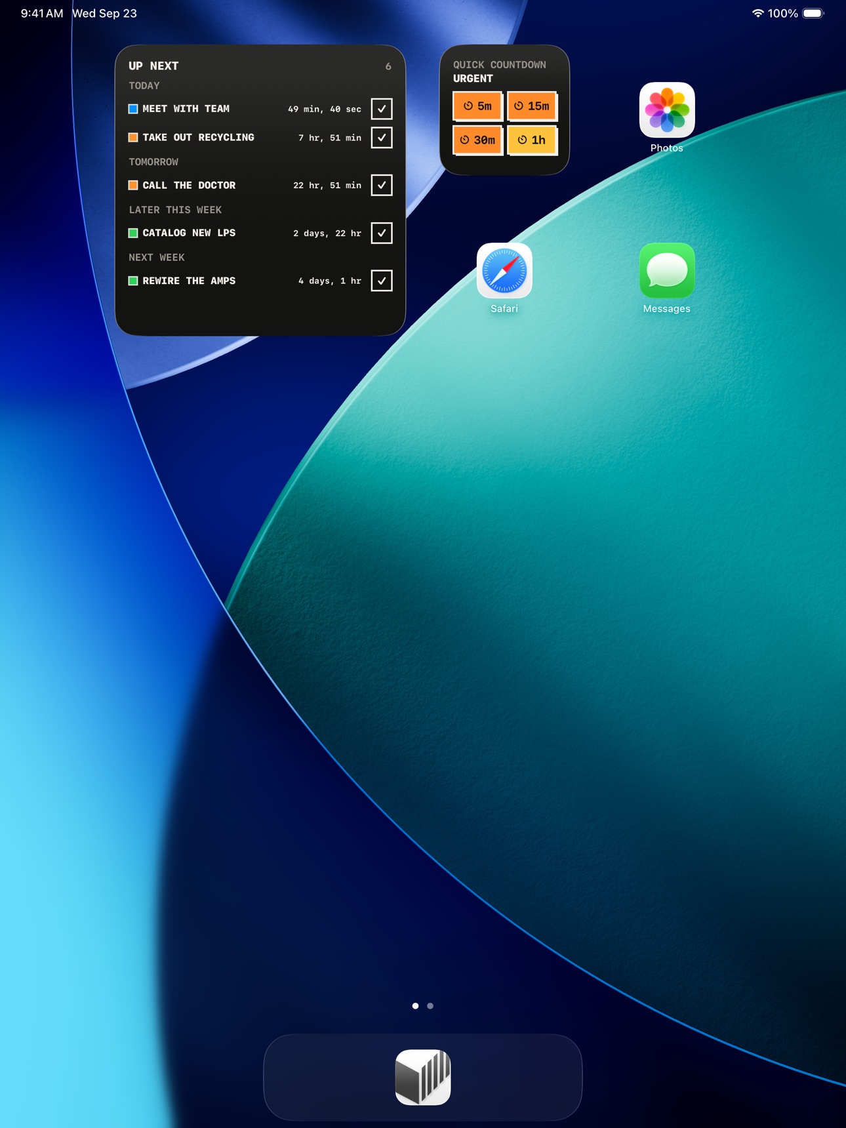Tap orange tag beside Call The Doctor

tap(133, 186)
